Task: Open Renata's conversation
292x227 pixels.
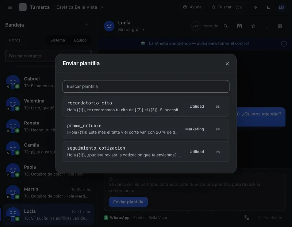Action: point(49,126)
